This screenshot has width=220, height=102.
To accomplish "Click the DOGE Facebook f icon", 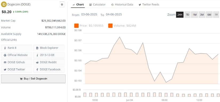I will 37,69.
